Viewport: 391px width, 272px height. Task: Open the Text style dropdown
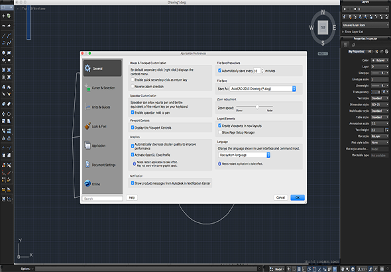point(380,99)
